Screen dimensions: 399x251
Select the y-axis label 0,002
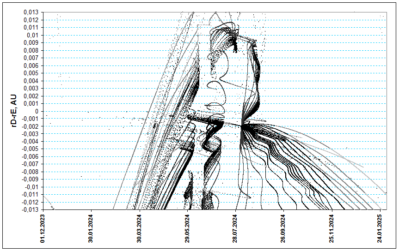click(x=31, y=96)
